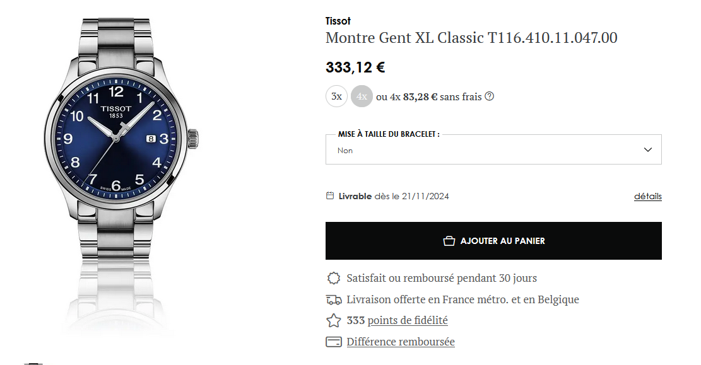Open help icon next to sans frais
This screenshot has width=701, height=365.
point(490,96)
